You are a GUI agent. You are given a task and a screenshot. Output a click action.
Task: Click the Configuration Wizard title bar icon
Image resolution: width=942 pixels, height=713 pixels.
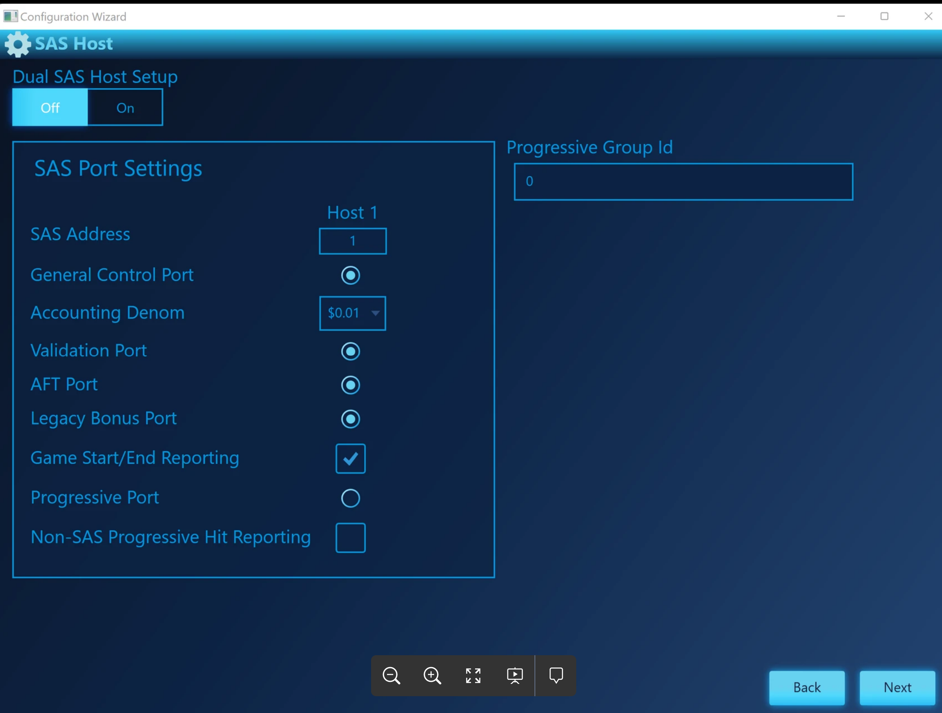(x=10, y=16)
